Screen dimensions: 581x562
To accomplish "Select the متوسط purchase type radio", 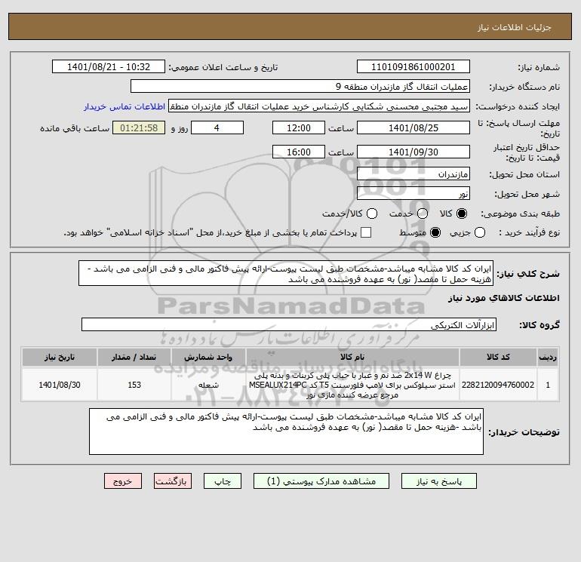I will (x=435, y=232).
